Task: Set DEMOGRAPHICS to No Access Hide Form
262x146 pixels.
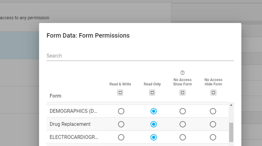Action: click(213, 111)
